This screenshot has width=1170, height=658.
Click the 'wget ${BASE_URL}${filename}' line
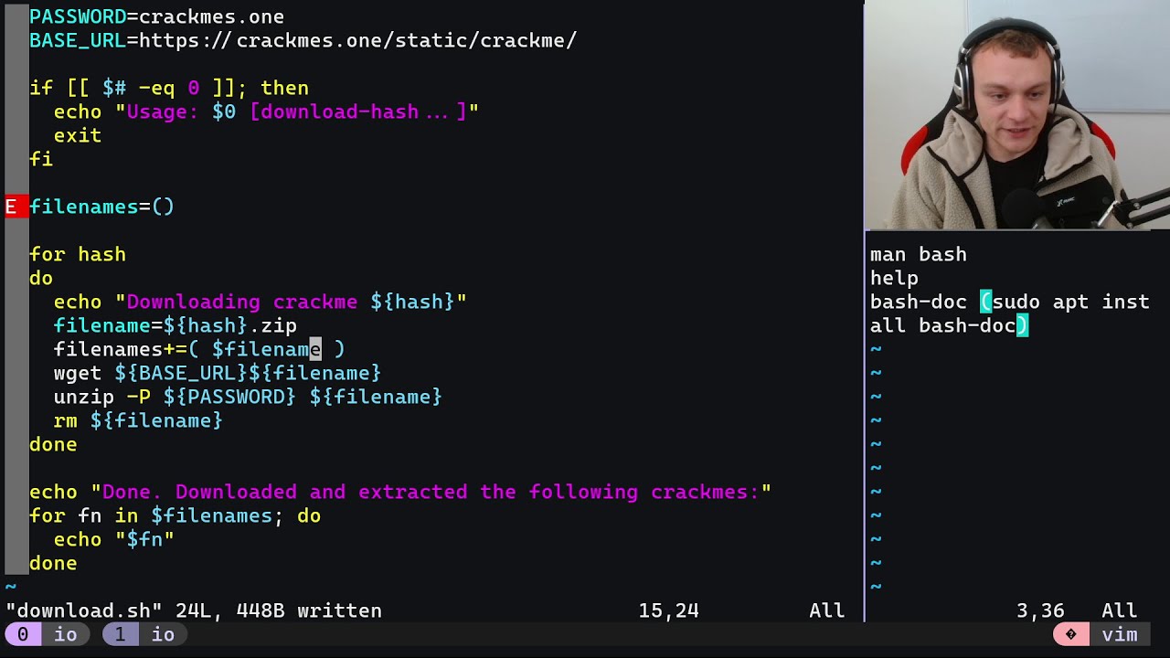[x=218, y=373]
